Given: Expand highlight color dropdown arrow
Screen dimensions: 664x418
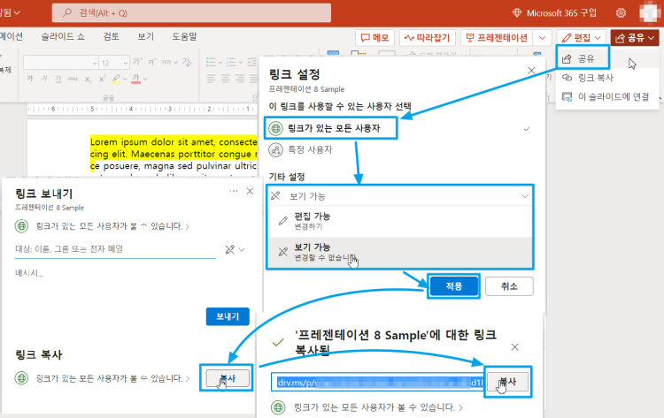Looking at the screenshot, I should coord(125,79).
